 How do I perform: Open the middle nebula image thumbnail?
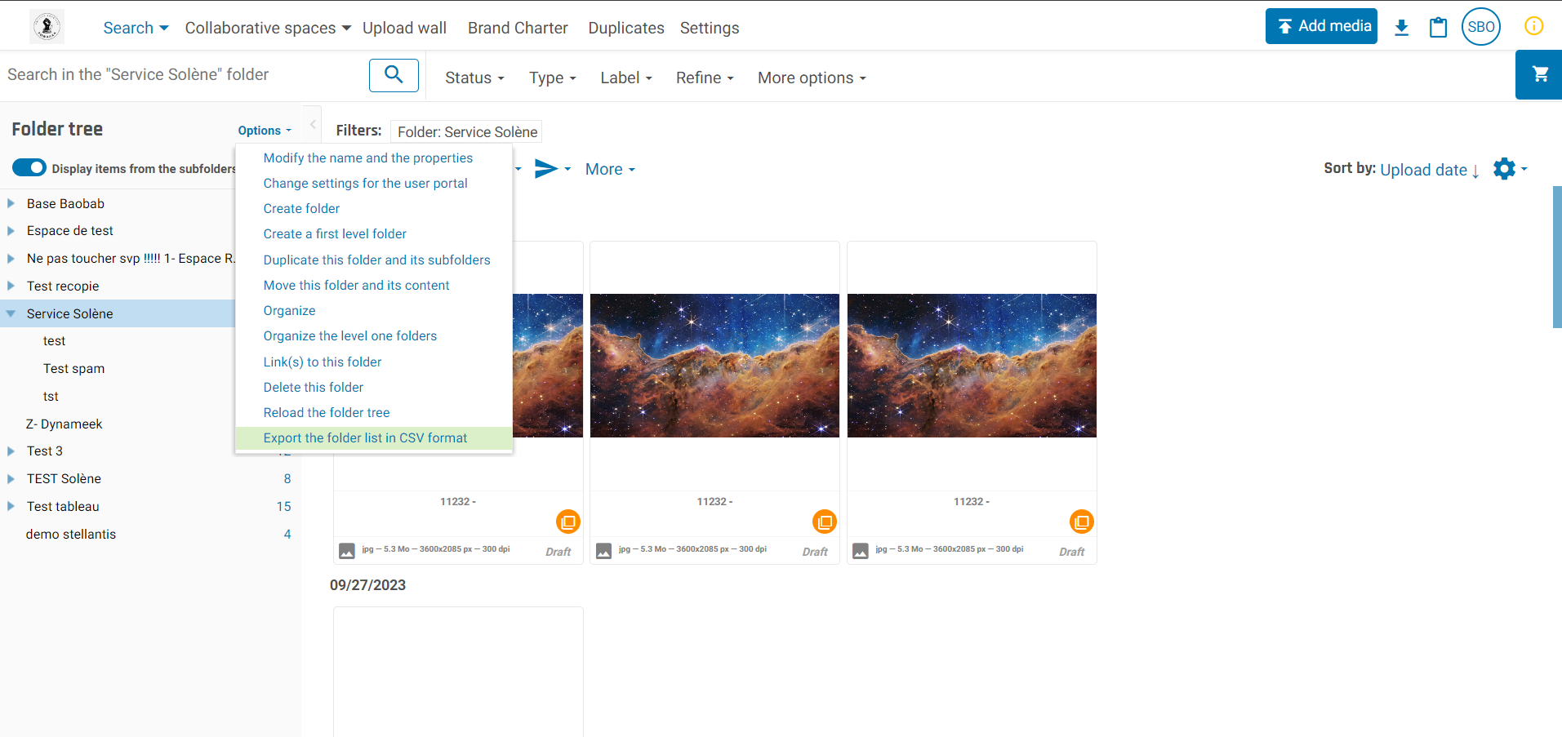coord(714,365)
